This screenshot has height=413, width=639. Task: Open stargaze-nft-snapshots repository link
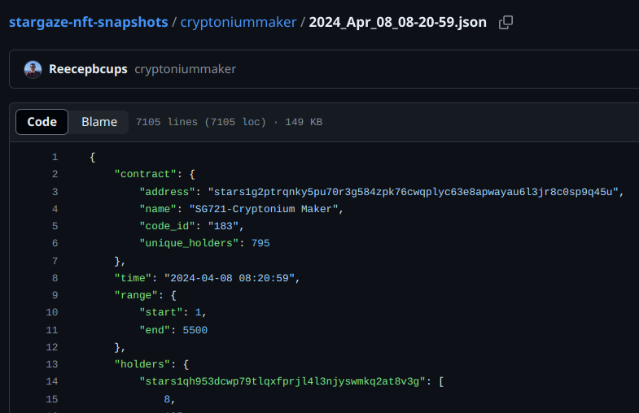89,22
